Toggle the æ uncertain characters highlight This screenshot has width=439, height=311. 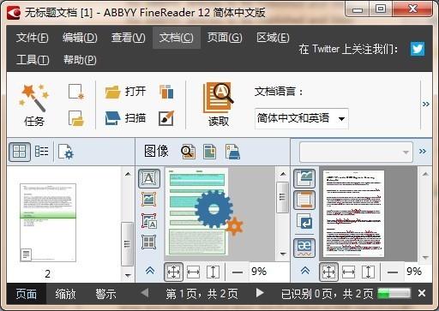[304, 248]
